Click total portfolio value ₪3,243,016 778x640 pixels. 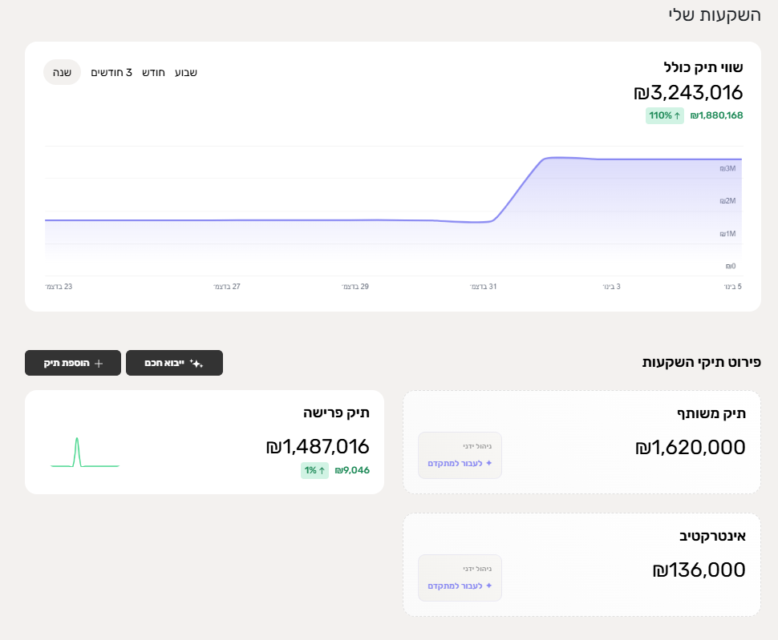[688, 92]
